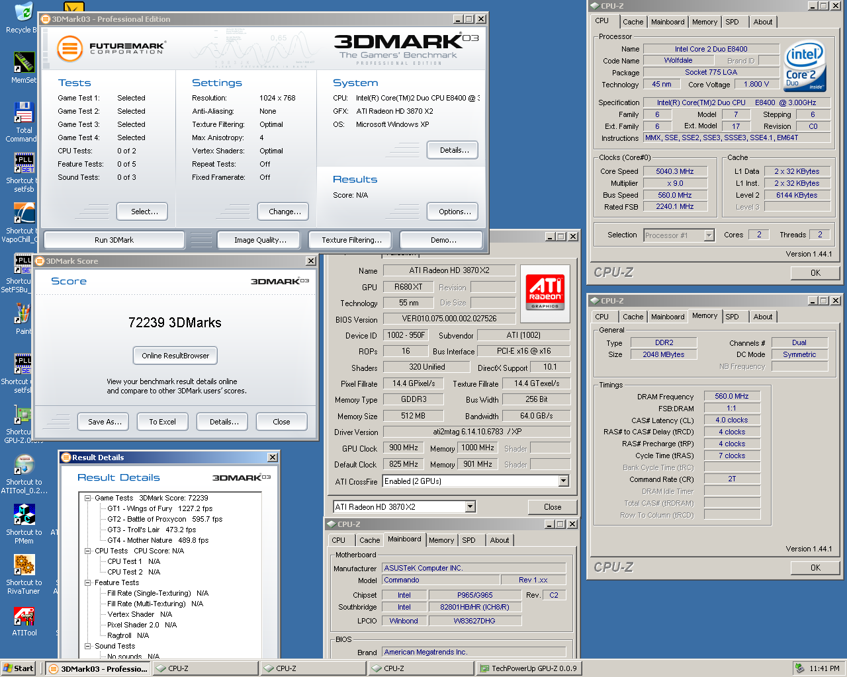This screenshot has width=847, height=677.
Task: Click the taskbar clock showing 11:41 PM
Action: tap(825, 668)
